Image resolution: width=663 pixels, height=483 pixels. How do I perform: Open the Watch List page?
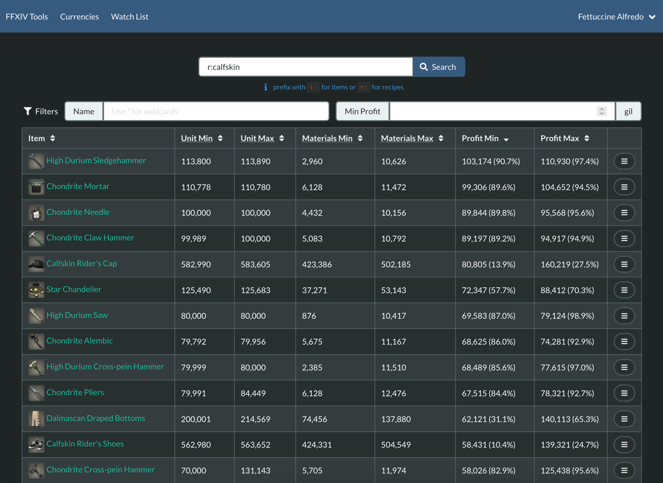pos(129,17)
